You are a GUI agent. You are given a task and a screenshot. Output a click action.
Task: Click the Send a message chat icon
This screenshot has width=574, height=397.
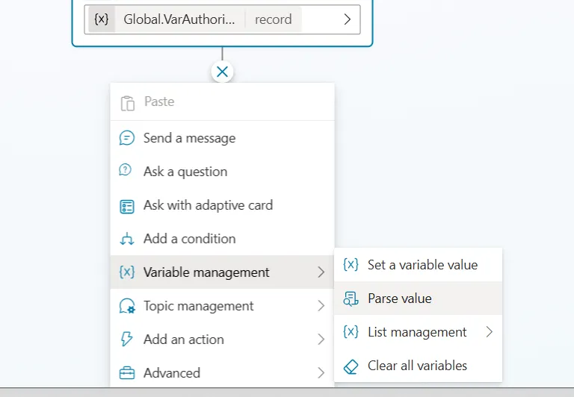126,138
